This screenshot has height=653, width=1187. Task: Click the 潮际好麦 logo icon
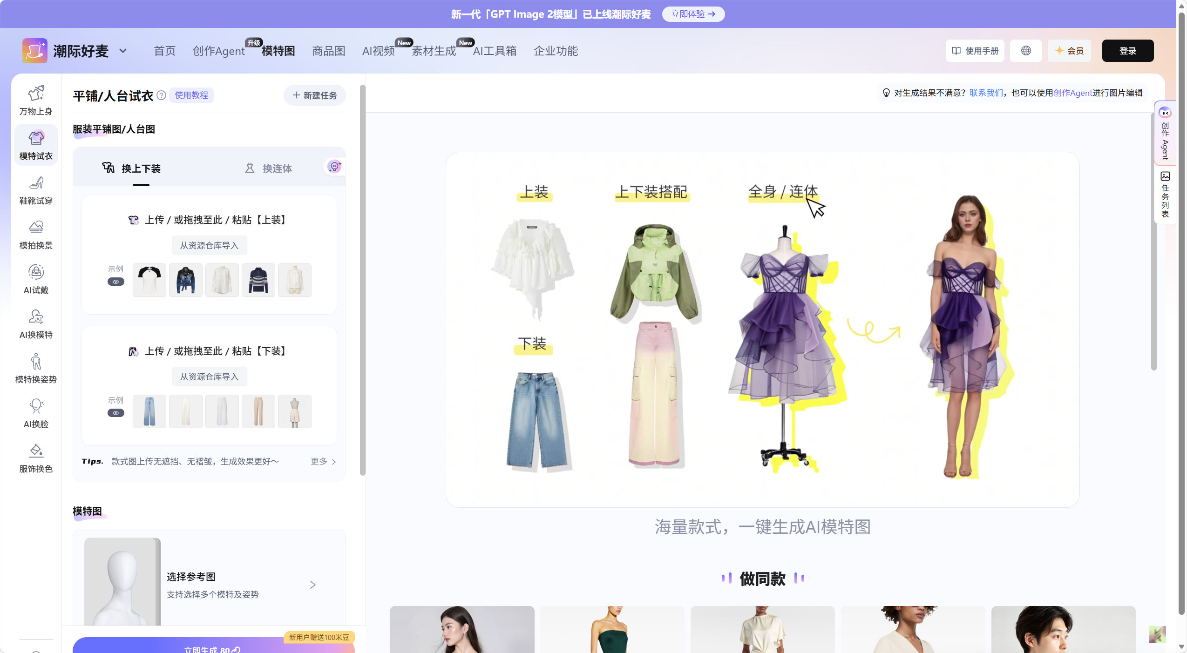coord(35,51)
